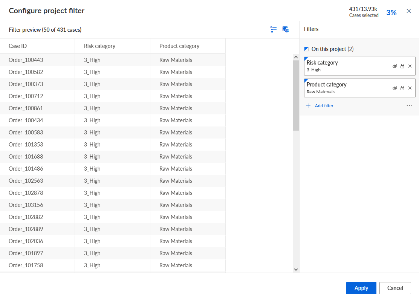Screen dimensions: 419x299
Task: Select row Order_101486
Action: pos(113,169)
